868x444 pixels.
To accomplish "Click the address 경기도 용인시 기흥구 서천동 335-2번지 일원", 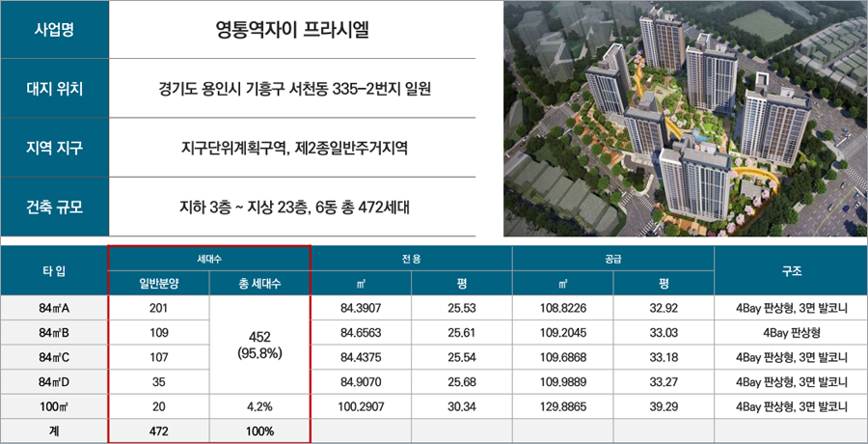I will pos(294,88).
